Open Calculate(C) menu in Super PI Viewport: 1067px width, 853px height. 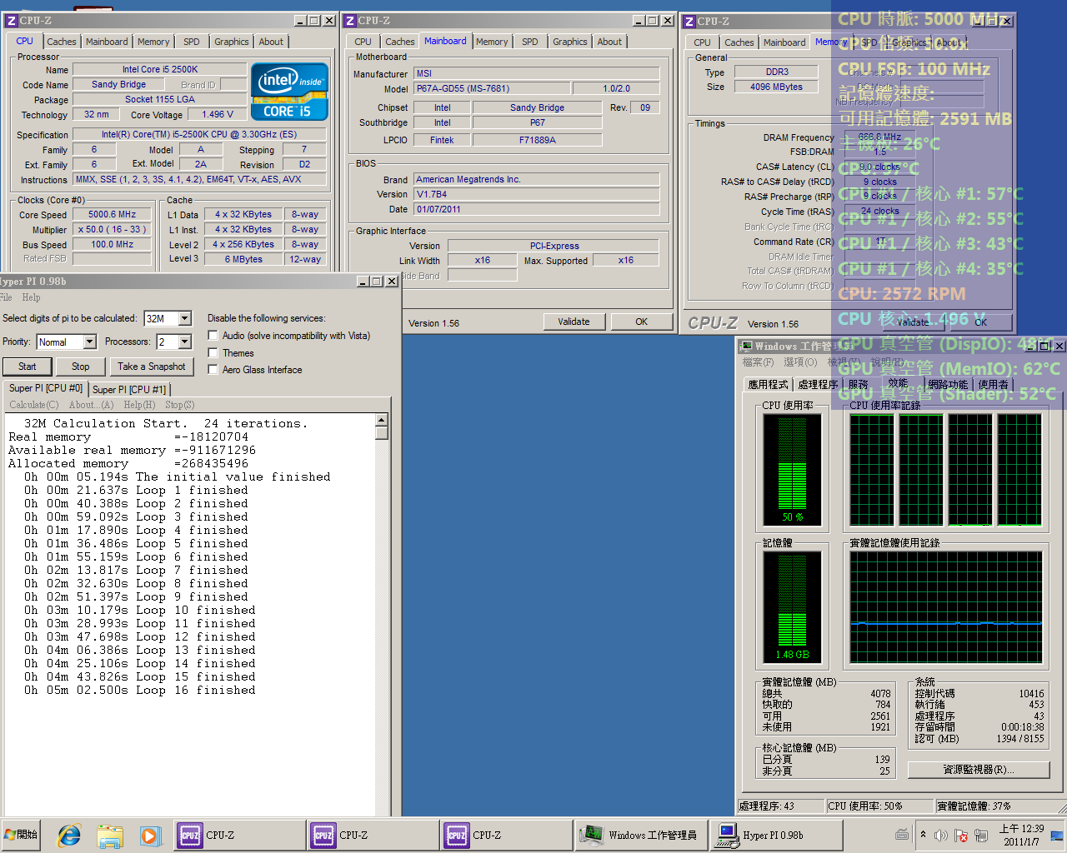[34, 405]
